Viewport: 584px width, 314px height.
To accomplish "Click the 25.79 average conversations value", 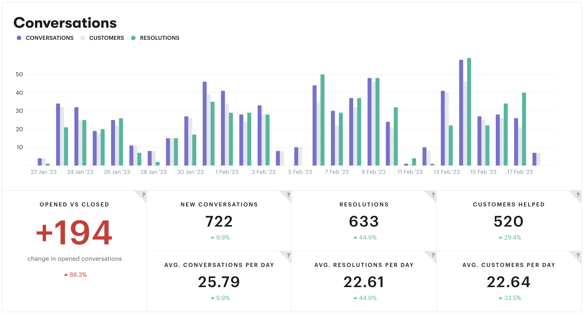I will click(219, 282).
